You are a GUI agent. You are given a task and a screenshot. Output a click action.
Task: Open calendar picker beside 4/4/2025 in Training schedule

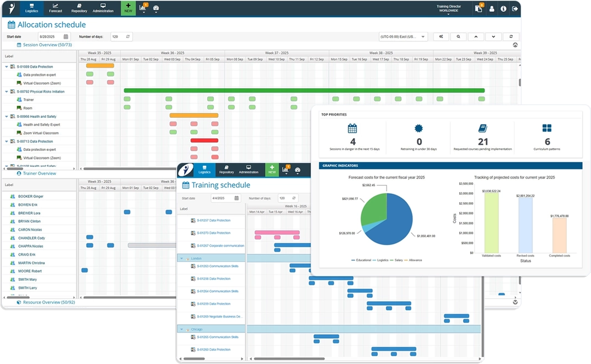pos(237,198)
